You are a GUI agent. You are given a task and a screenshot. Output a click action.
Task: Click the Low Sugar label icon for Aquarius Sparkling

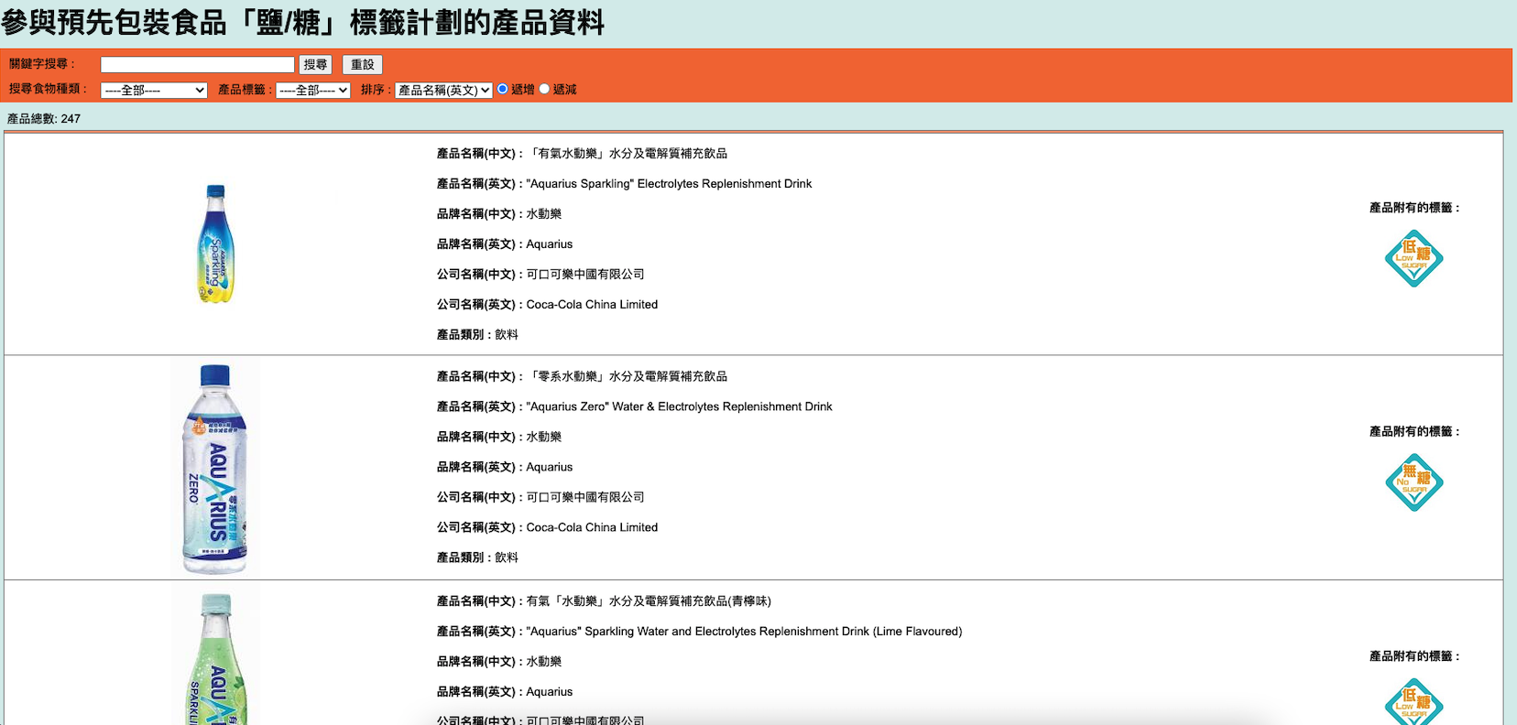click(1413, 258)
